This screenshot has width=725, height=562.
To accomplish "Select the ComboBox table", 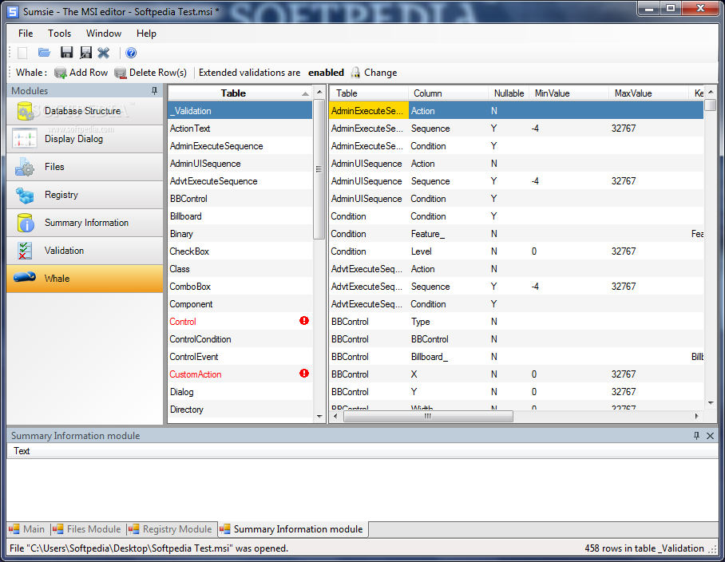I will 240,287.
